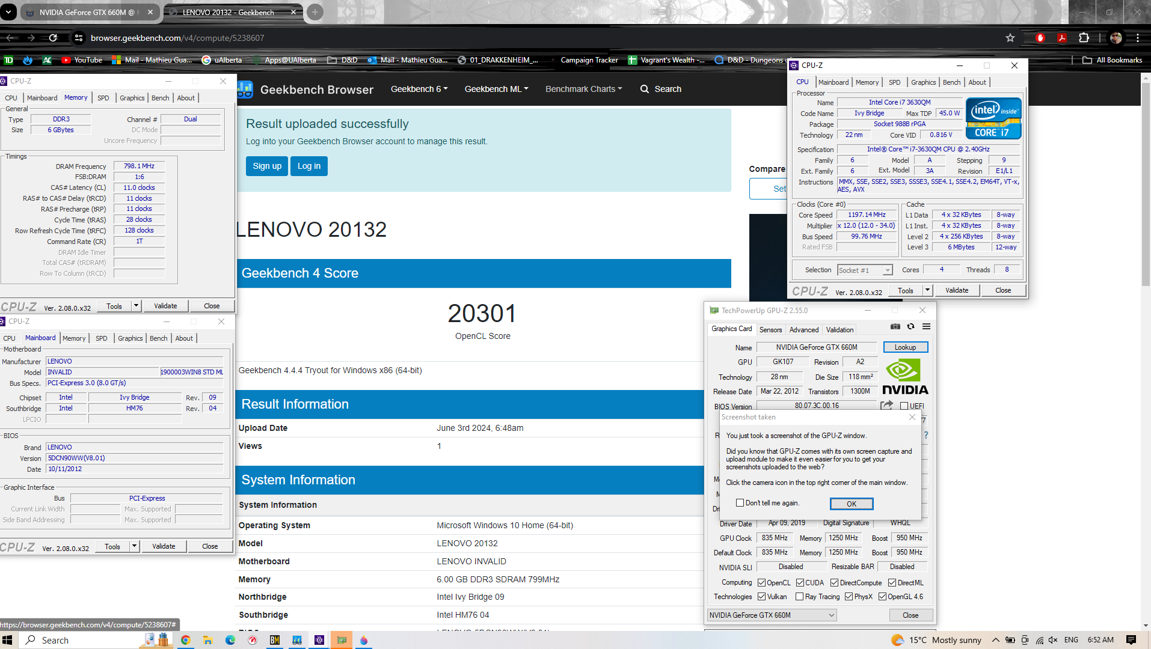This screenshot has height=649, width=1151.
Task: Click OK in the Screenshot taken dialog
Action: coord(852,504)
